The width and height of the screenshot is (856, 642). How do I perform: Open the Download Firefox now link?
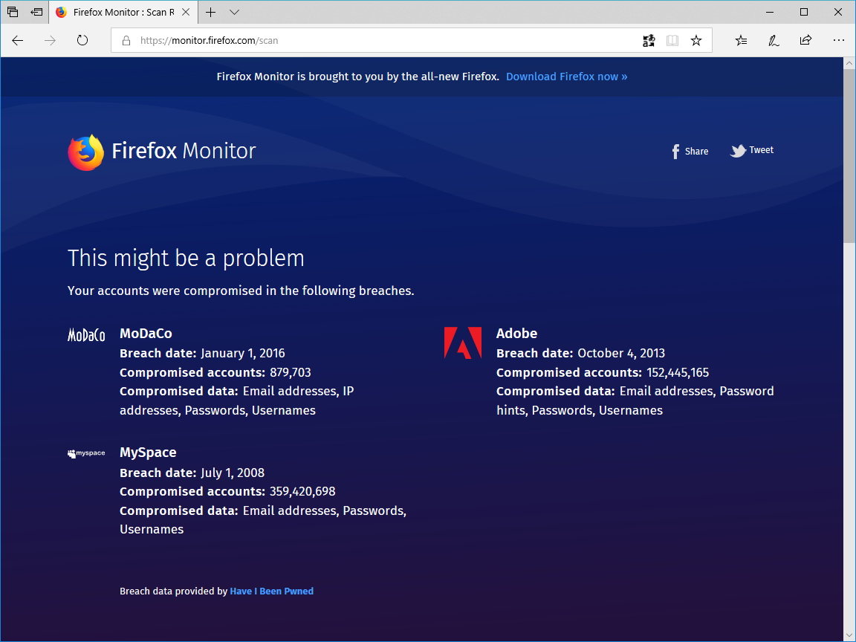(566, 77)
